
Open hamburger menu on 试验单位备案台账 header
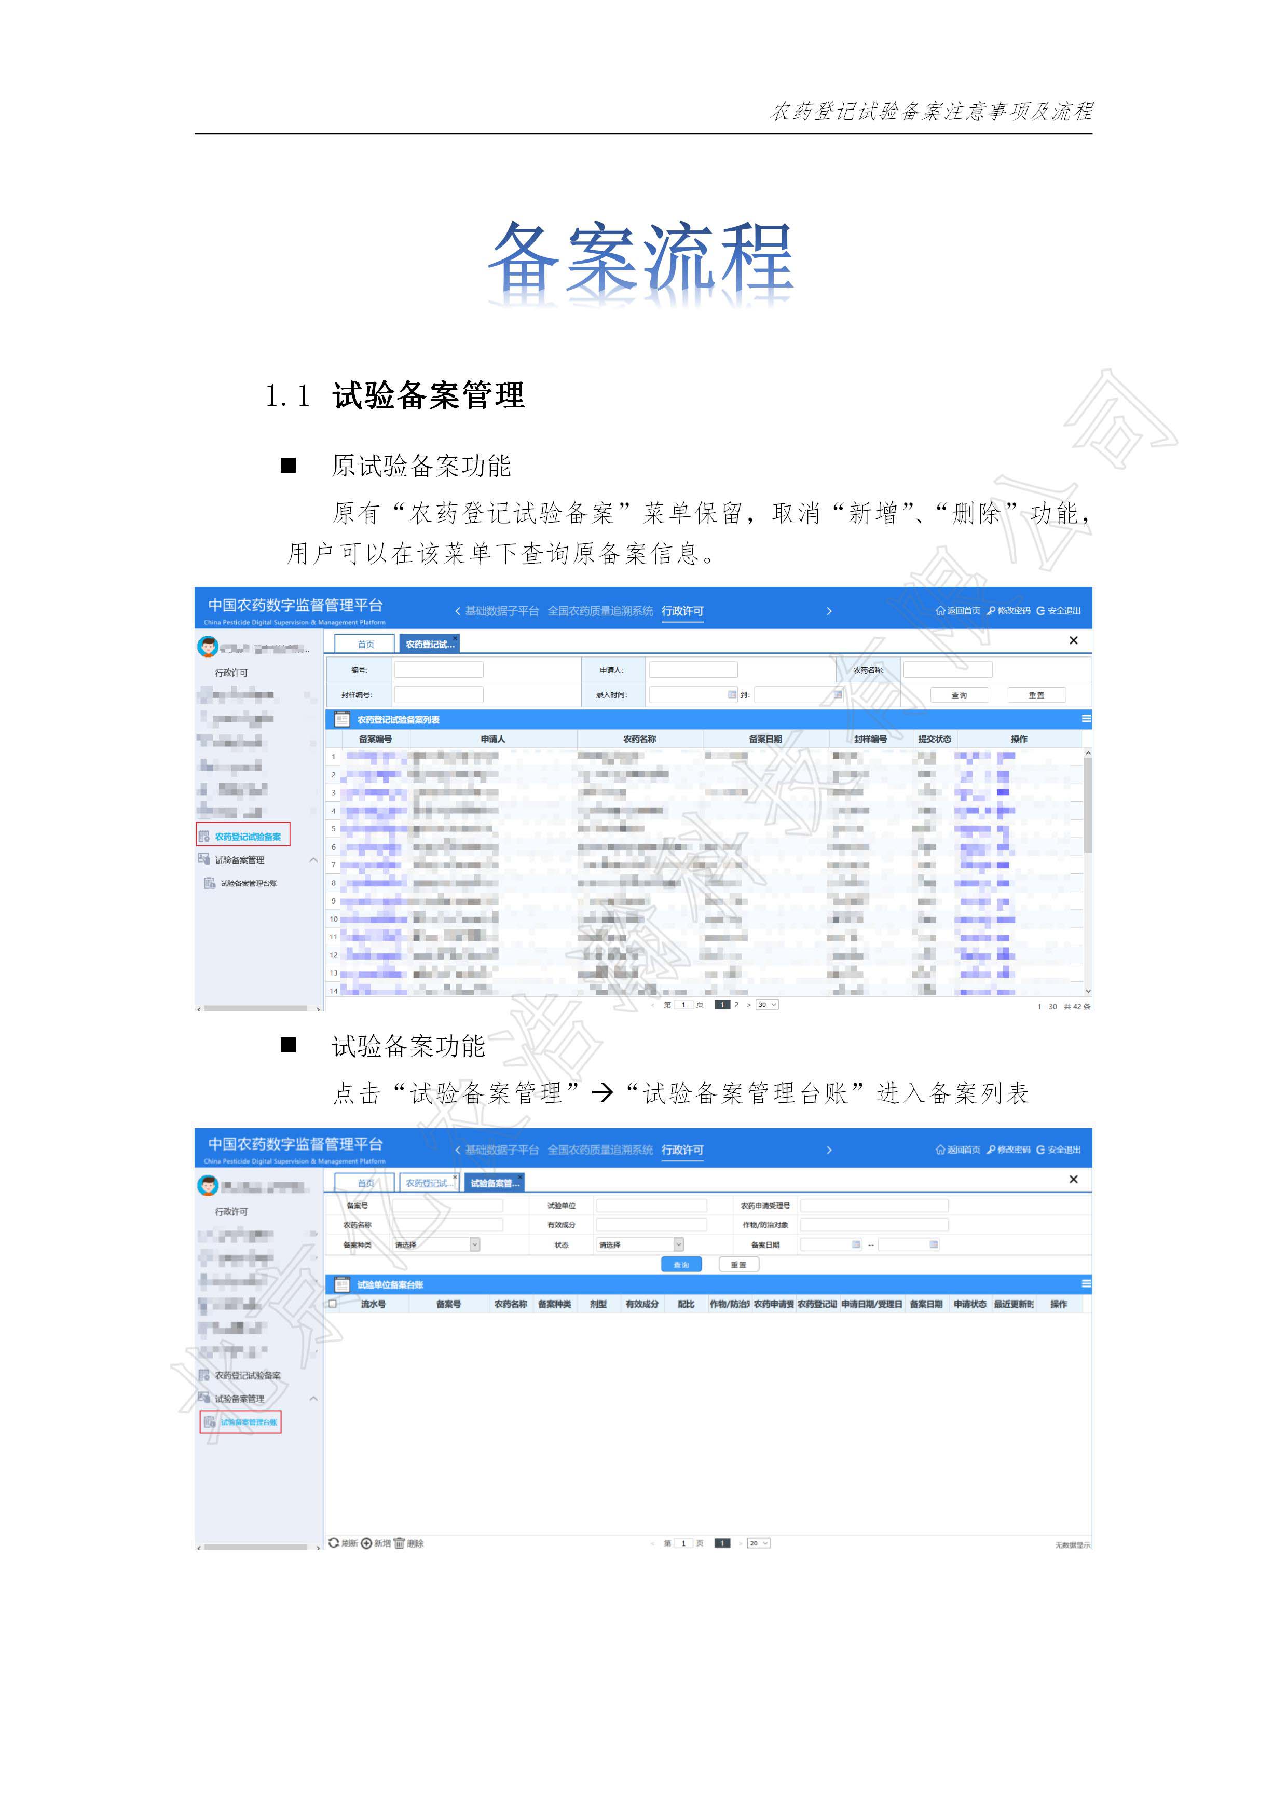1086,1284
